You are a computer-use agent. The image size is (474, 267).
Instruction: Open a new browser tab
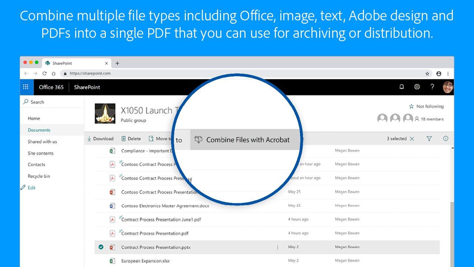pos(117,63)
